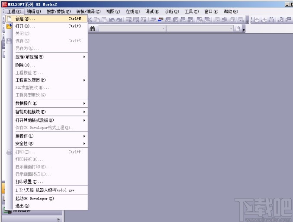The image size is (293, 222).
Task: Expand the 压缩/解压缩 submenu
Action: (50, 57)
